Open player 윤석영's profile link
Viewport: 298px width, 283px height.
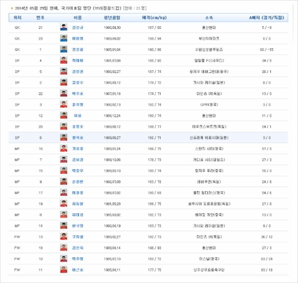pos(78,105)
